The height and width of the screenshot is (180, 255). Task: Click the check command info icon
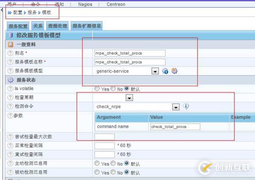(x=186, y=106)
